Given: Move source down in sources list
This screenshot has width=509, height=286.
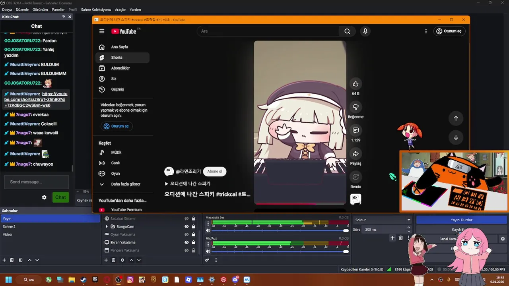Looking at the screenshot, I should pyautogui.click(x=139, y=260).
